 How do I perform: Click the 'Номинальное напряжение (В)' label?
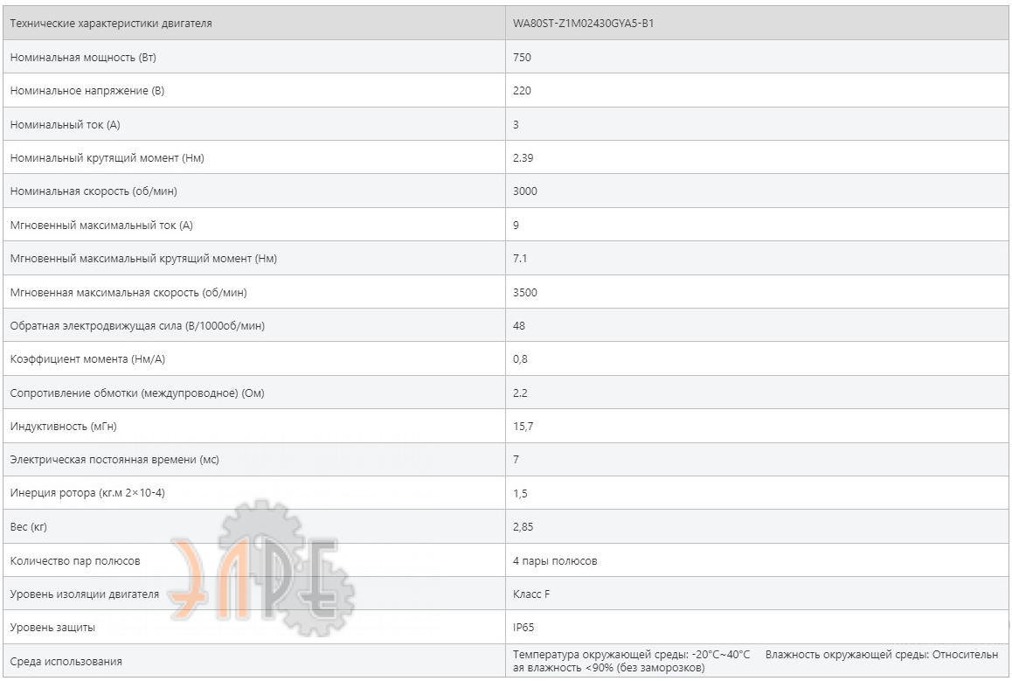coord(87,91)
